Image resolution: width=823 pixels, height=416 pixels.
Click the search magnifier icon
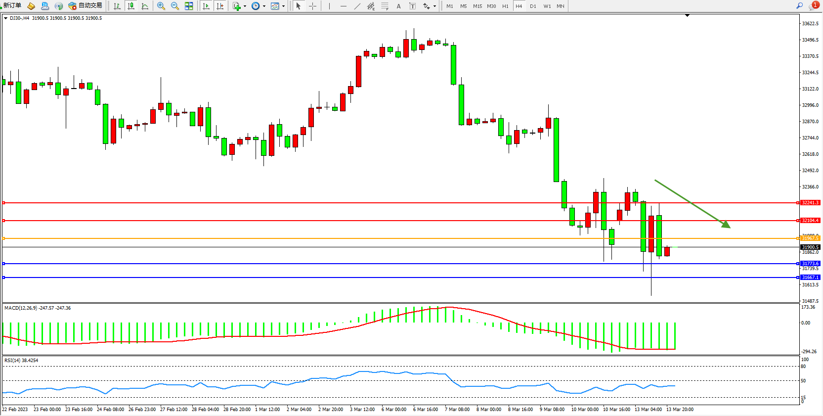tap(799, 6)
